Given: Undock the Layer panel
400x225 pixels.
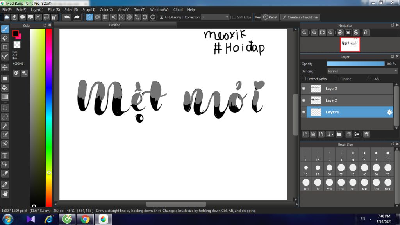Looking at the screenshot, I should (392, 56).
